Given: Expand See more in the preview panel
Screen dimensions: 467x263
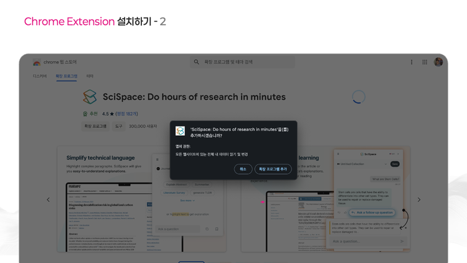Looking at the screenshot, I should pos(187,201).
